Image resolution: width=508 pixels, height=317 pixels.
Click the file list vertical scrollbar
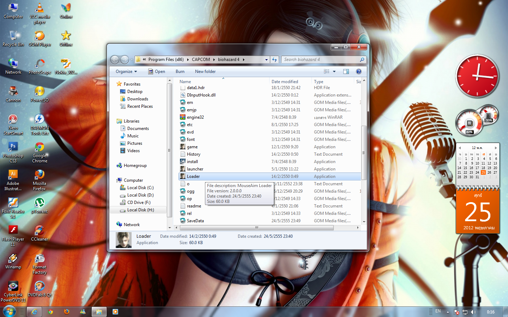point(364,153)
